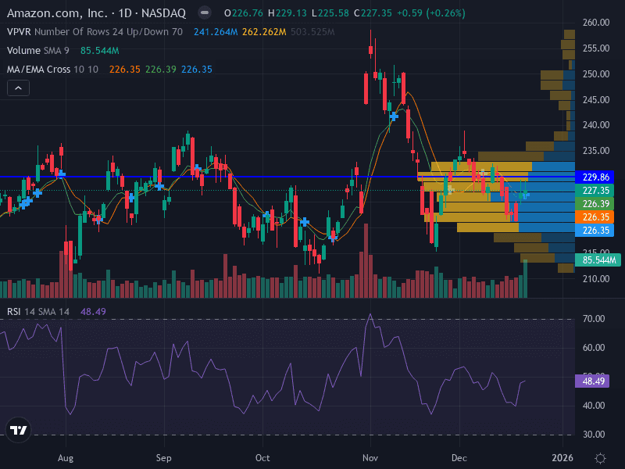The image size is (625, 469).
Task: Click the Dec label on time axis
Action: point(459,458)
